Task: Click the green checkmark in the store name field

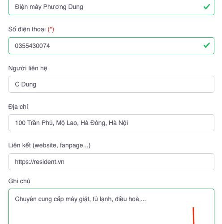Action: pyautogui.click(x=207, y=7)
